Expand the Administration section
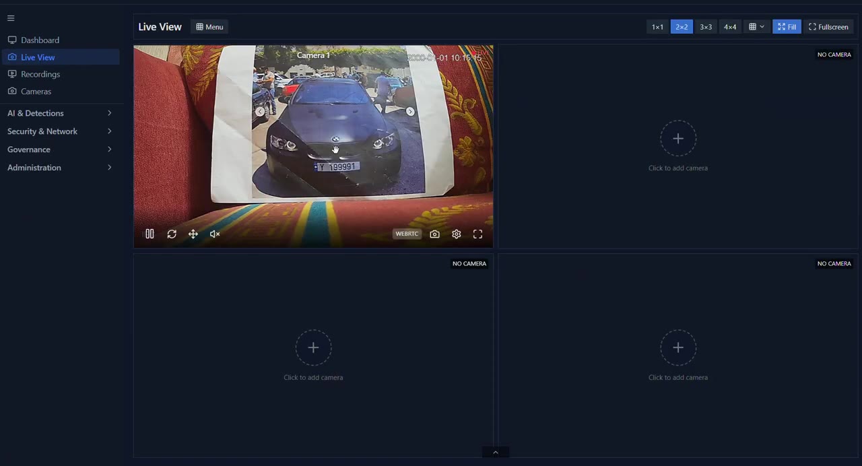Image resolution: width=862 pixels, height=466 pixels. pyautogui.click(x=60, y=168)
